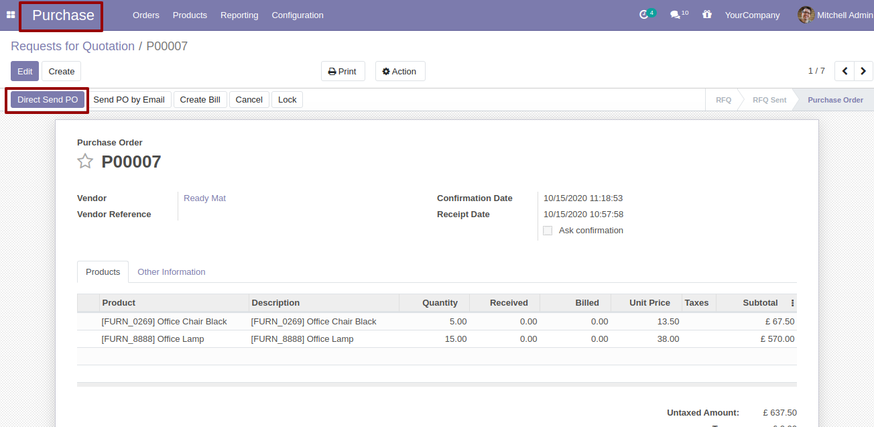Click the Create button
This screenshot has height=427, width=874.
tap(62, 71)
